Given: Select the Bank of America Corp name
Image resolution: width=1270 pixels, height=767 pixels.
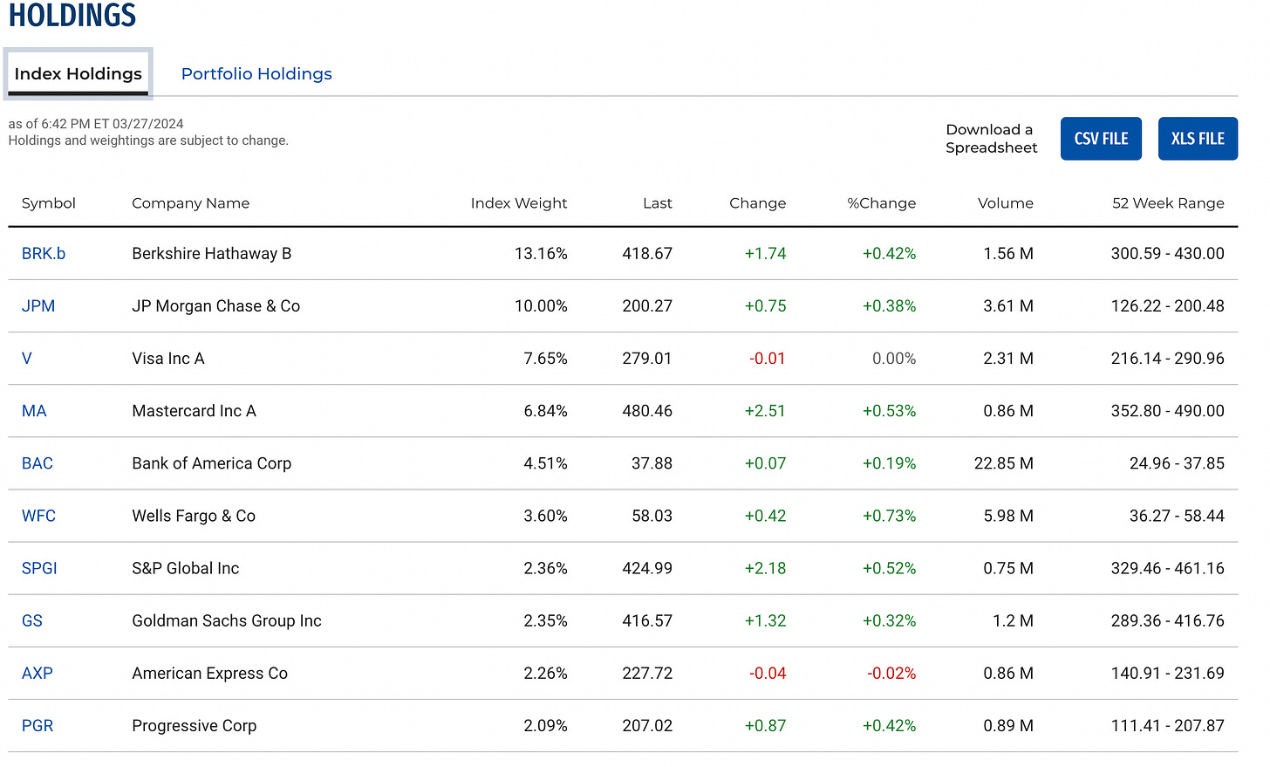Looking at the screenshot, I should 212,463.
